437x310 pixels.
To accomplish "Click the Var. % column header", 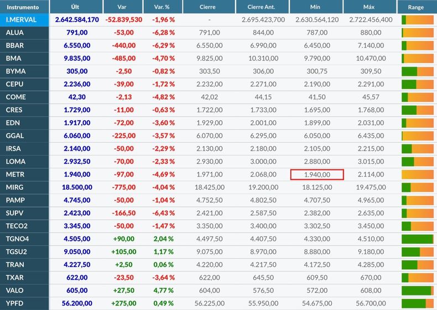I will coord(163,7).
